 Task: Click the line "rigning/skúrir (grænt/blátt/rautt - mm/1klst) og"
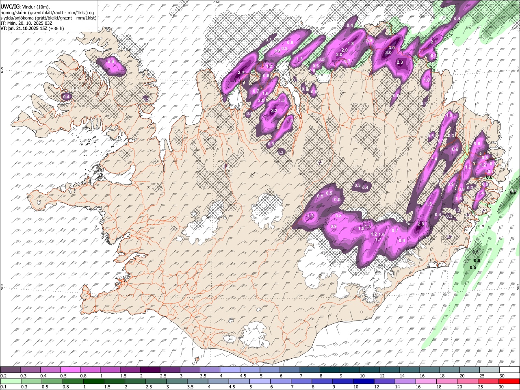(48, 13)
